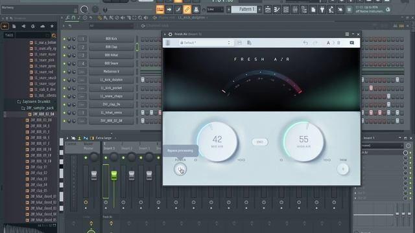Screen dimensions: 415x233
Task: Open the Fresh Air preset dropdown
Action: point(206,43)
